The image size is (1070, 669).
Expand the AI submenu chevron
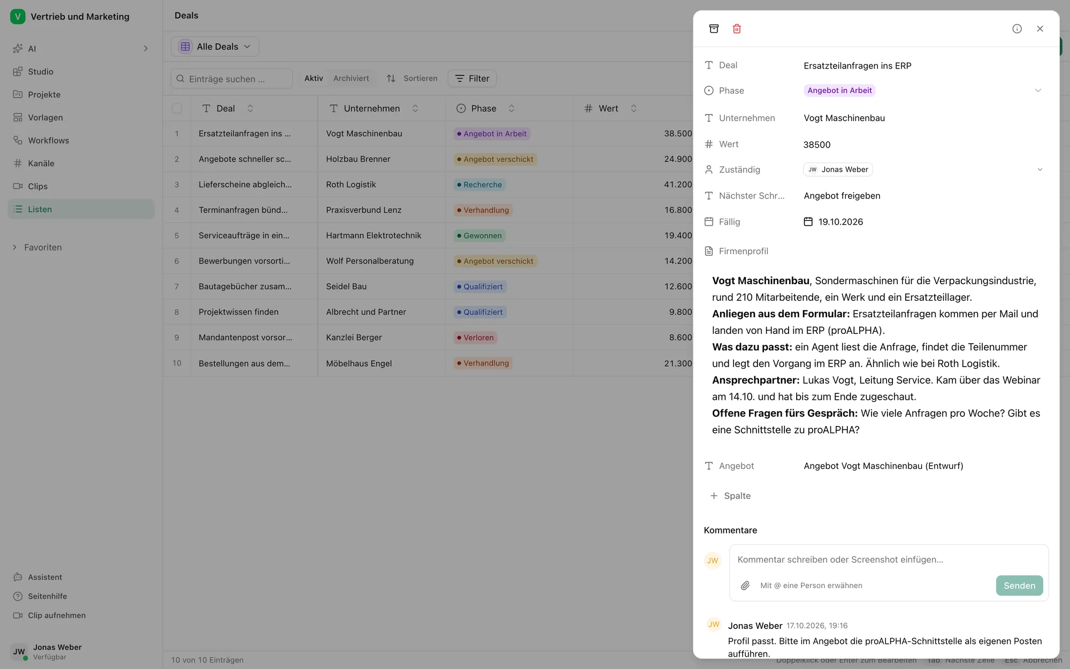(146, 49)
